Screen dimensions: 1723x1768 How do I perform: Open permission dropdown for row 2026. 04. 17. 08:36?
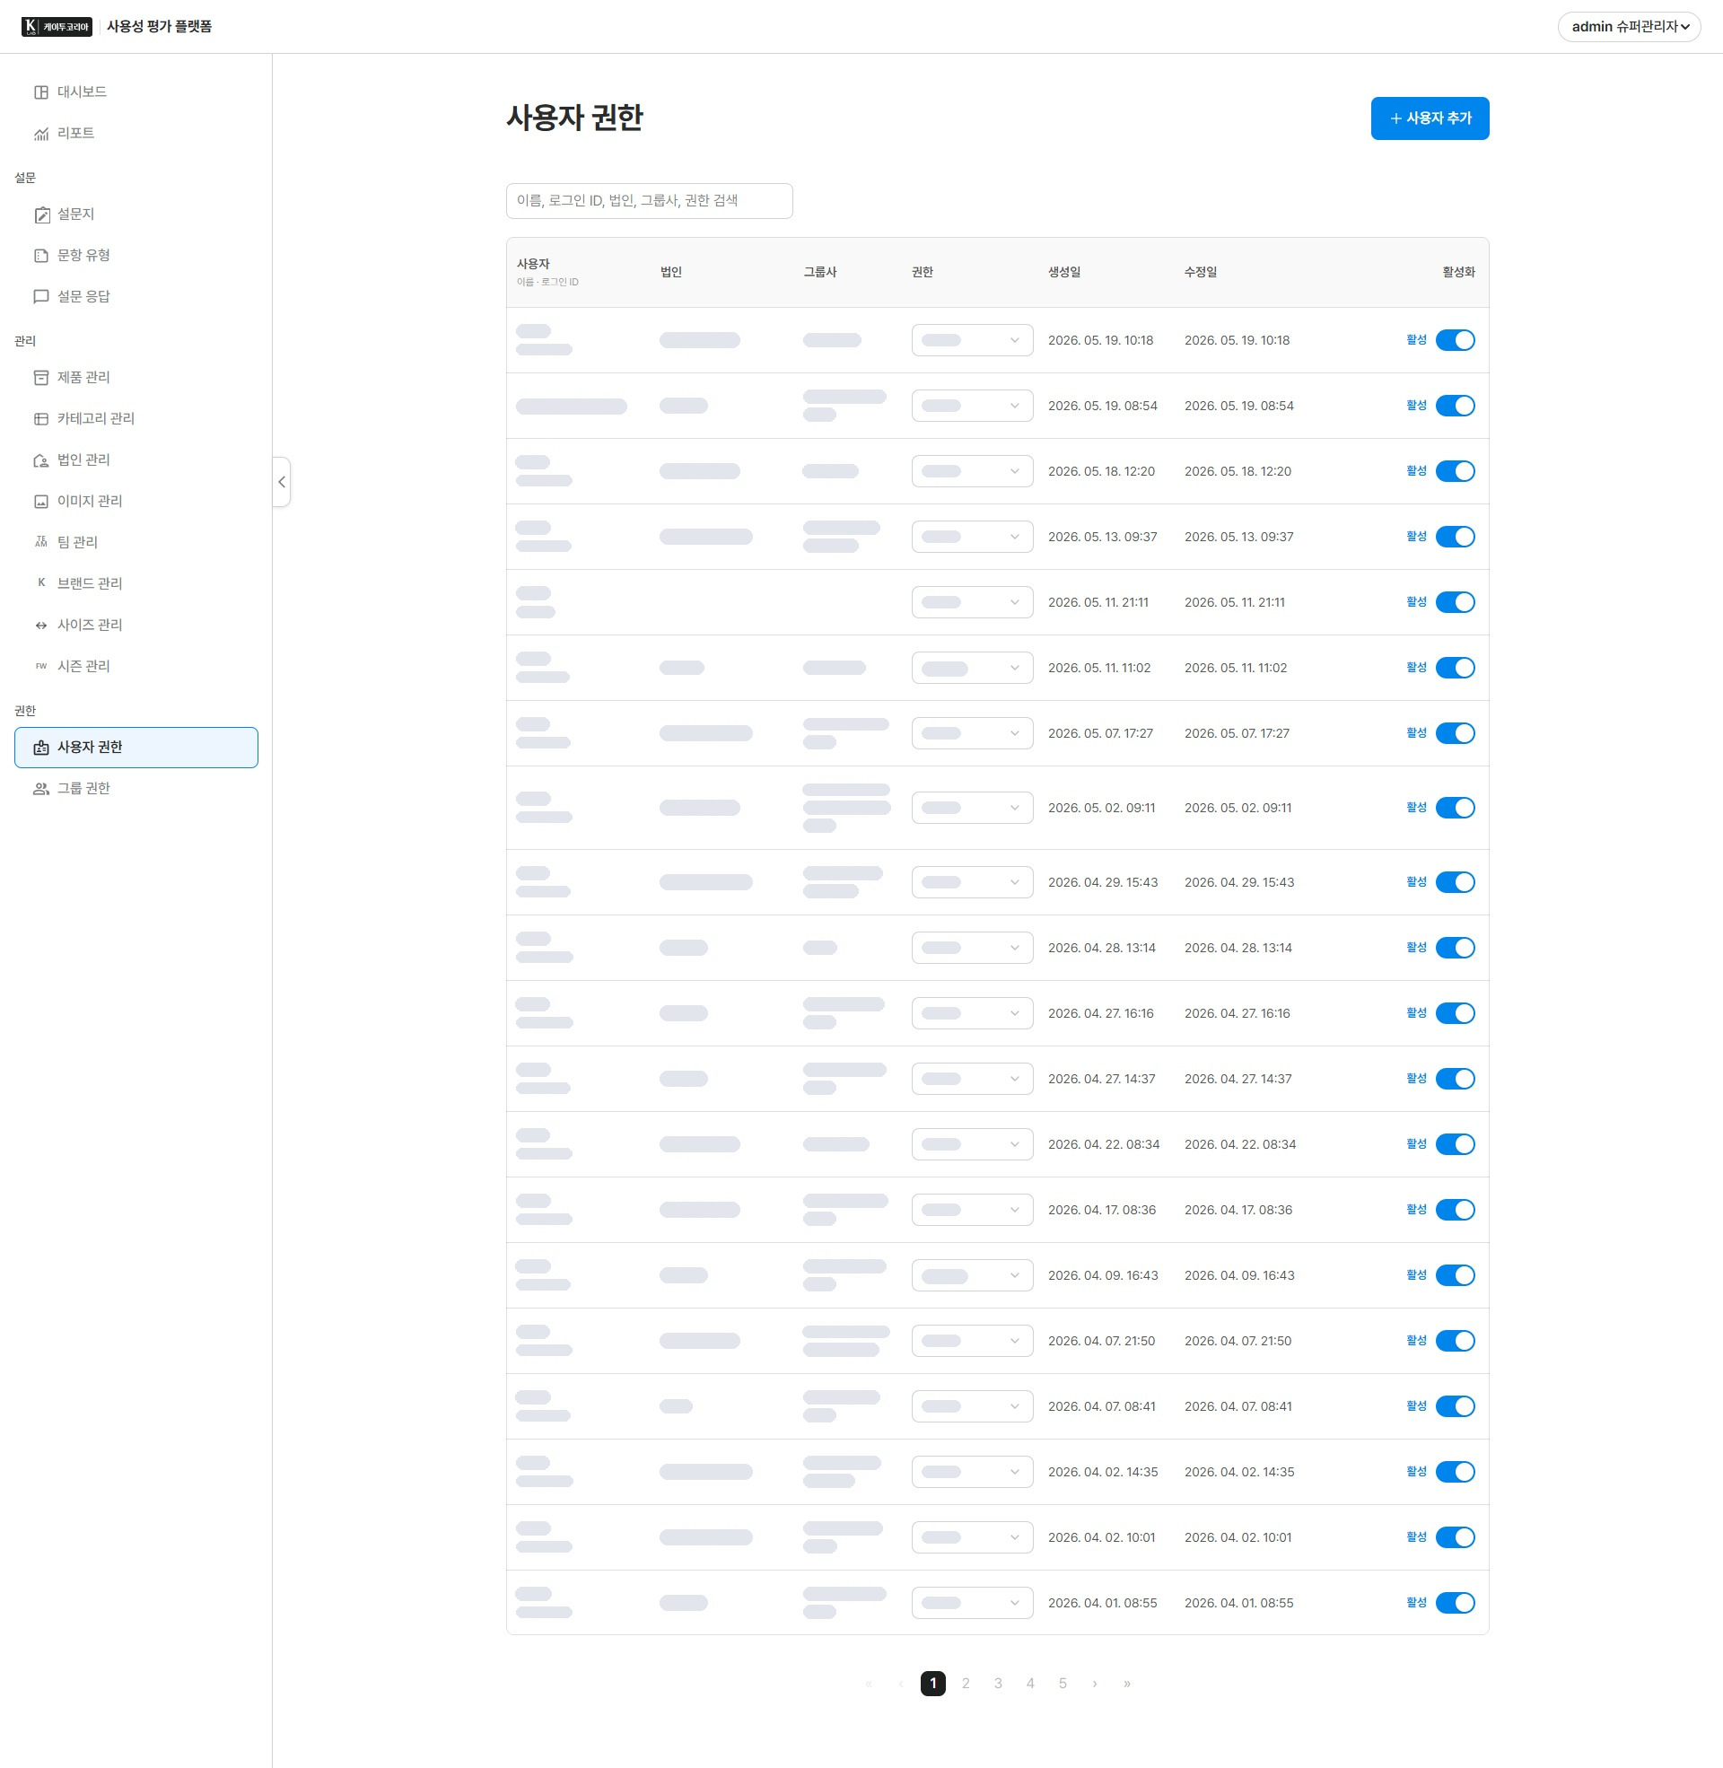(972, 1210)
